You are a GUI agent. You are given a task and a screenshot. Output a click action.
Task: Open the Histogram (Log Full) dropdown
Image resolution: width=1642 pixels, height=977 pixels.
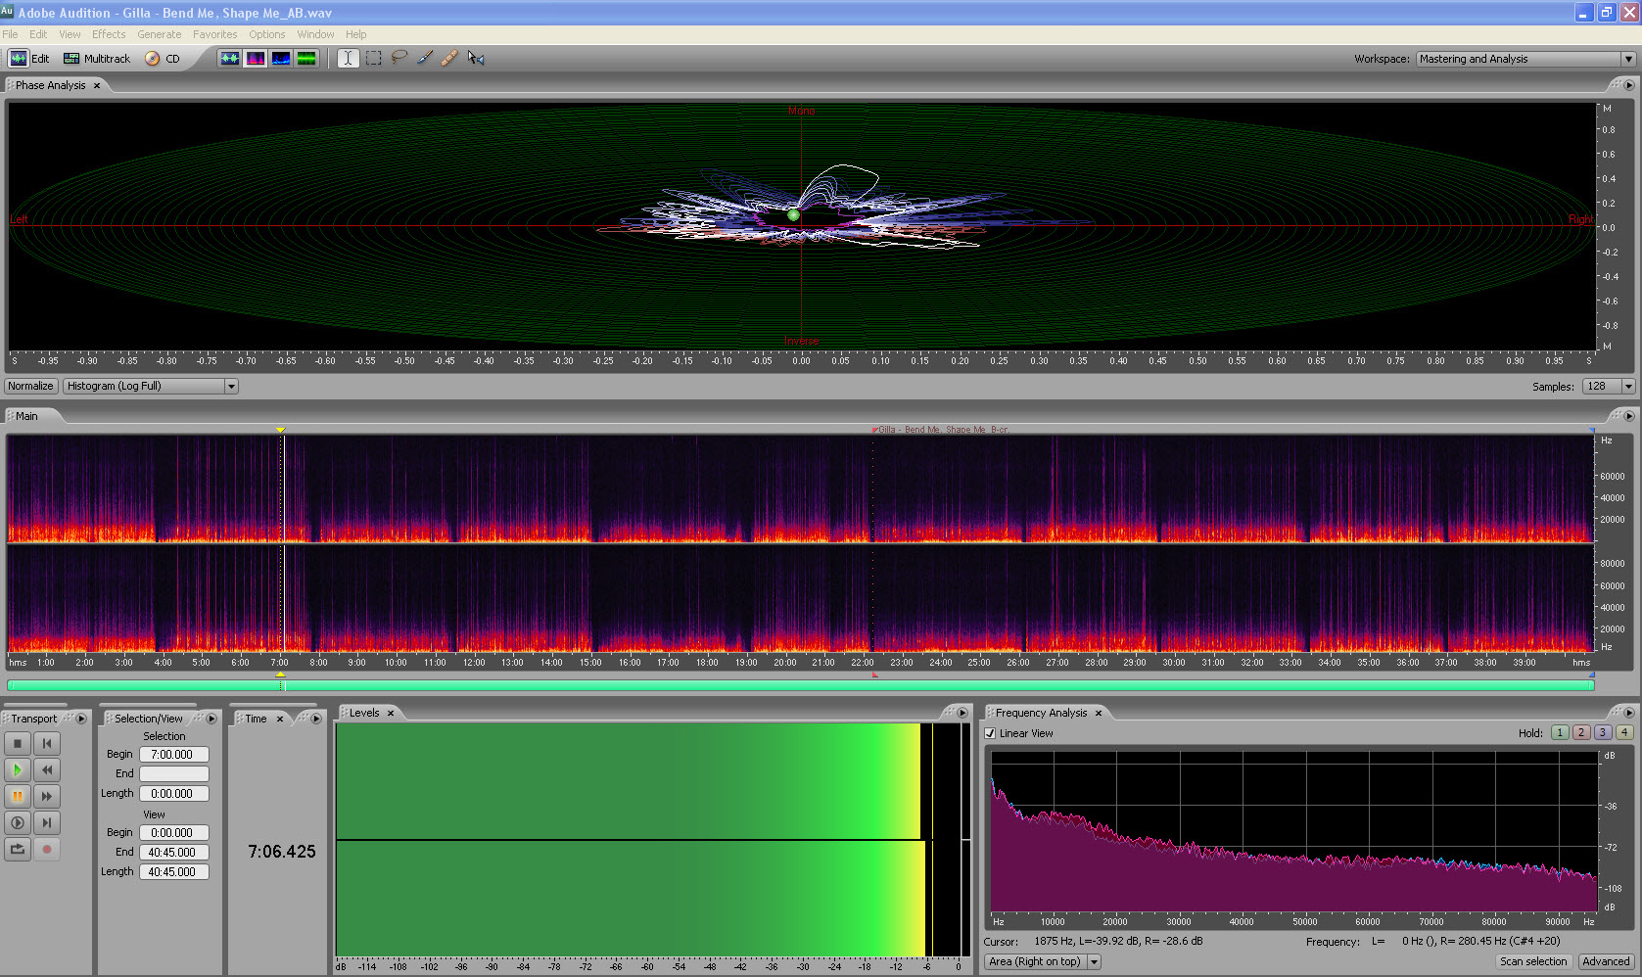(151, 386)
